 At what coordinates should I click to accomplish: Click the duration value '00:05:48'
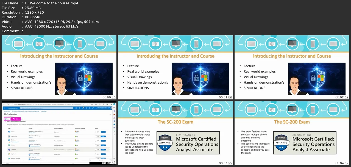[33, 17]
